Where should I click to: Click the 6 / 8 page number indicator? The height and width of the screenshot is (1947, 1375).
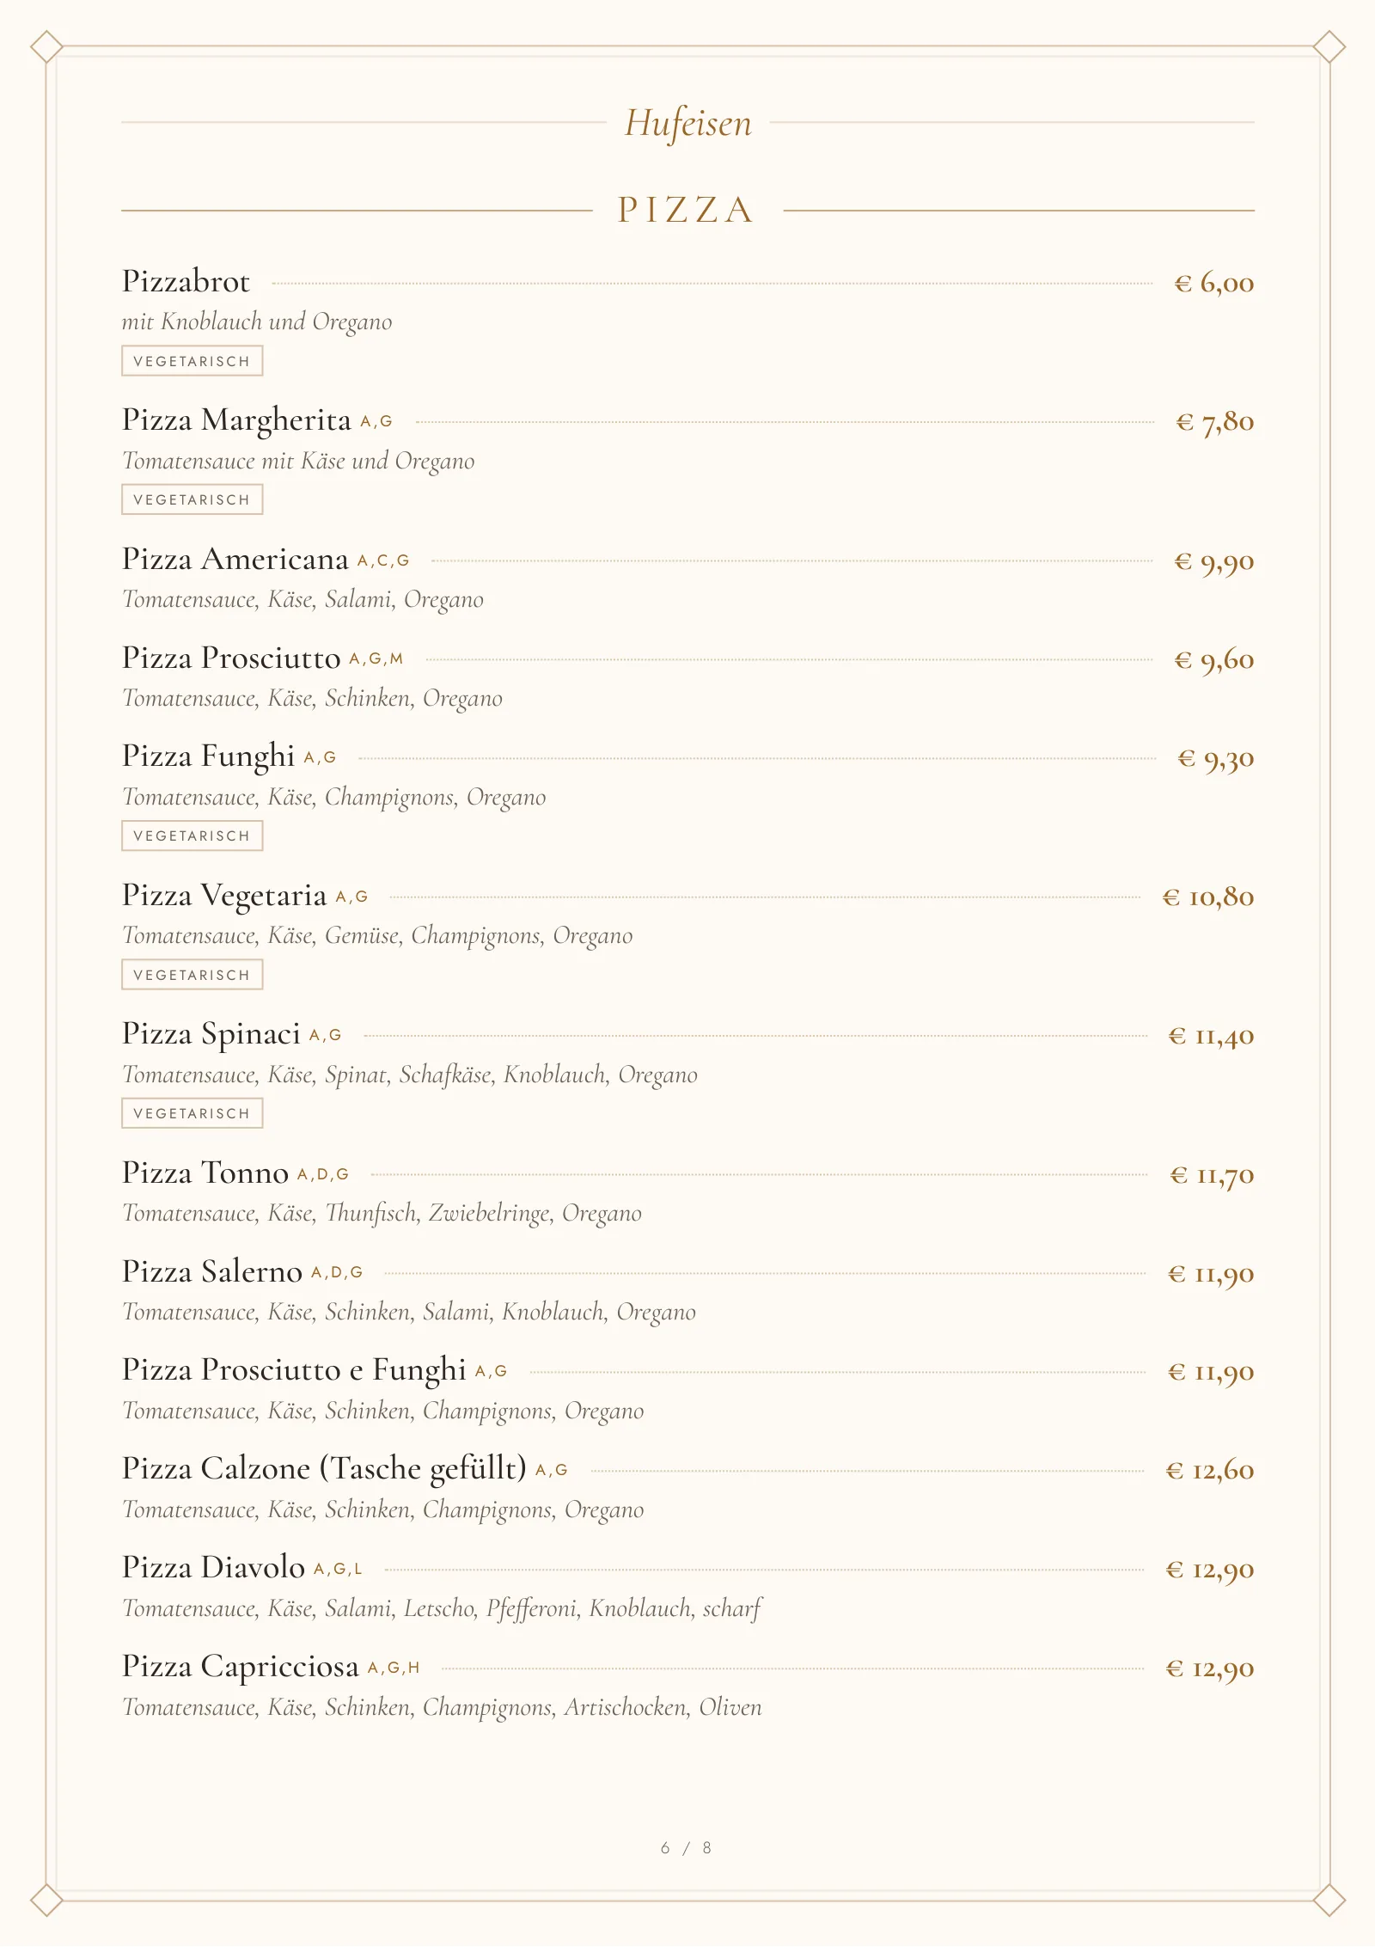click(x=686, y=1847)
